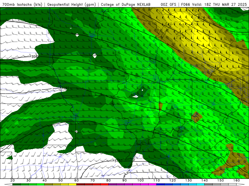Click the 140 value on the color scale

pos(204,180)
